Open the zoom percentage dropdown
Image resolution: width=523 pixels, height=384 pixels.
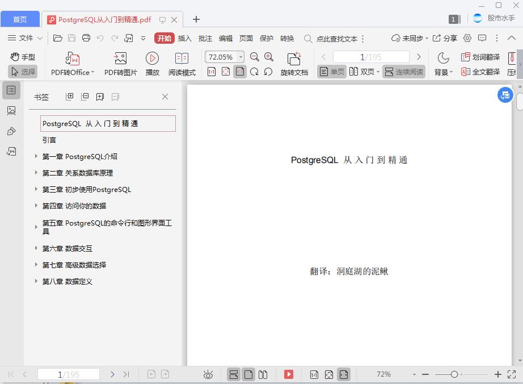coord(241,57)
